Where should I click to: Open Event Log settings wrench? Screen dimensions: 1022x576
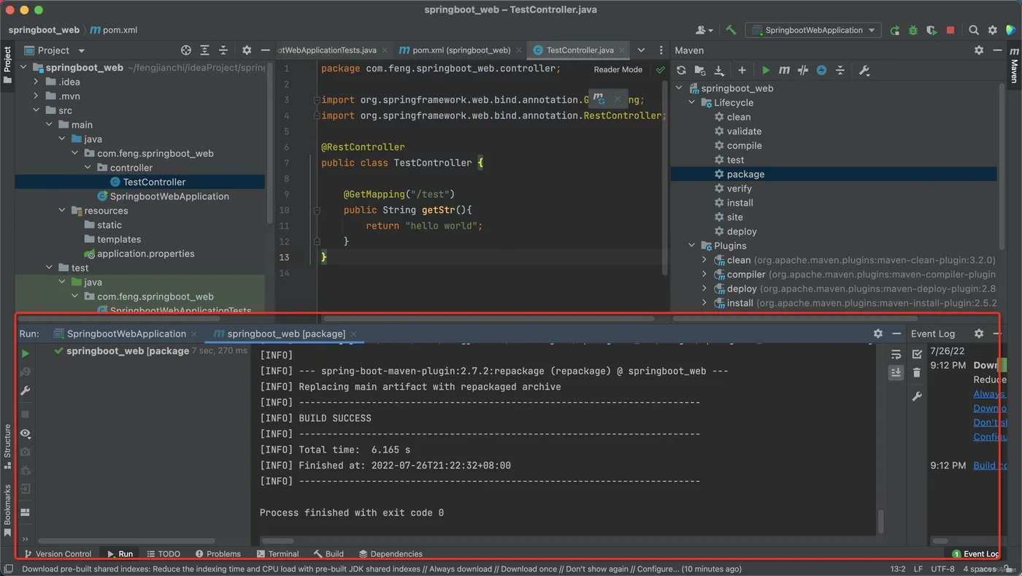(x=918, y=396)
